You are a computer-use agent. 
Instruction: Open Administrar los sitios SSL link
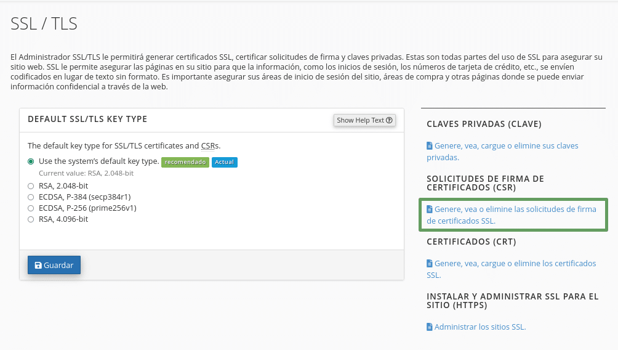point(476,327)
